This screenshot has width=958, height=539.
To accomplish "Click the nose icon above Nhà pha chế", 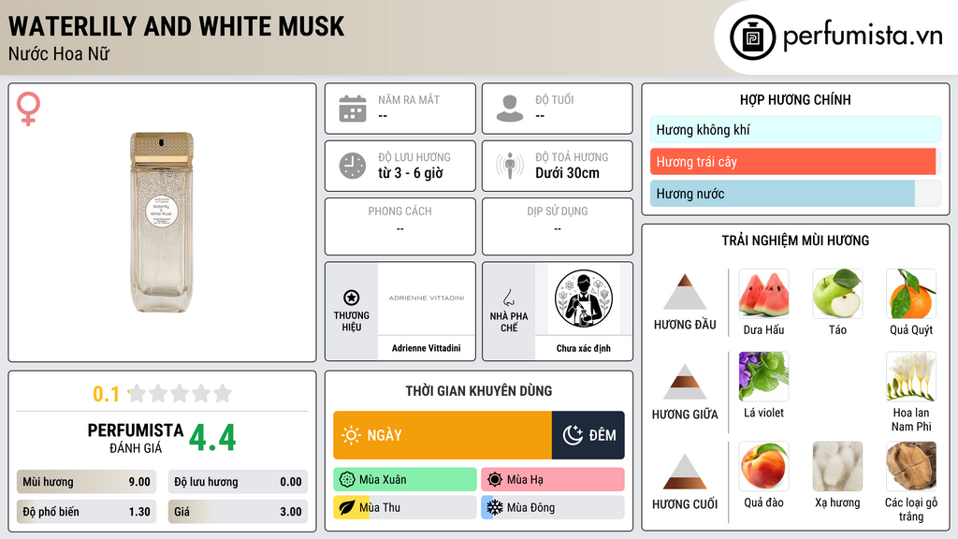I will (x=508, y=298).
